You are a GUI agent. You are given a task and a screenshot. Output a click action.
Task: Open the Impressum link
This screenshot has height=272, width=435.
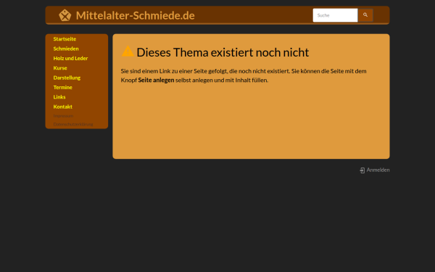(63, 116)
